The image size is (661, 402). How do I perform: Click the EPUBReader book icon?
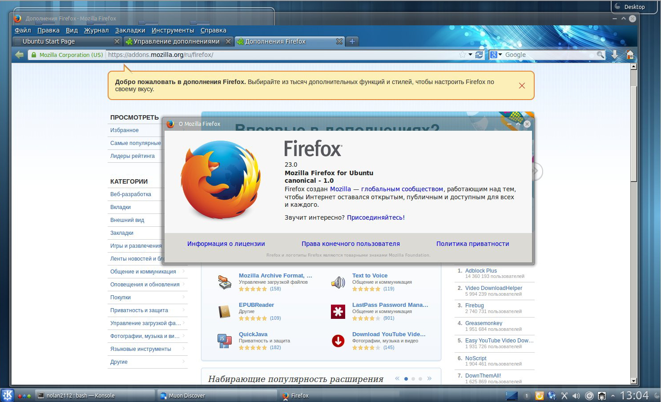coord(225,311)
